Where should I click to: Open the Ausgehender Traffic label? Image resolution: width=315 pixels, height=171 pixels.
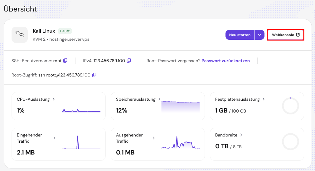129,138
